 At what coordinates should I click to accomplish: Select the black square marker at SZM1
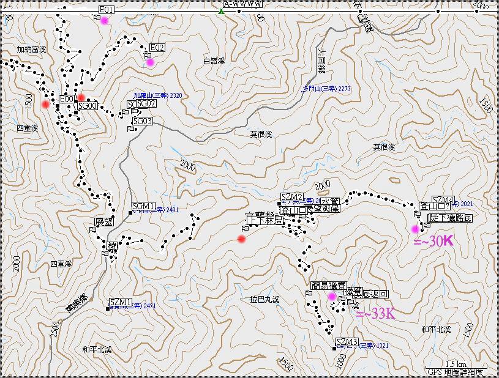pos(108,309)
